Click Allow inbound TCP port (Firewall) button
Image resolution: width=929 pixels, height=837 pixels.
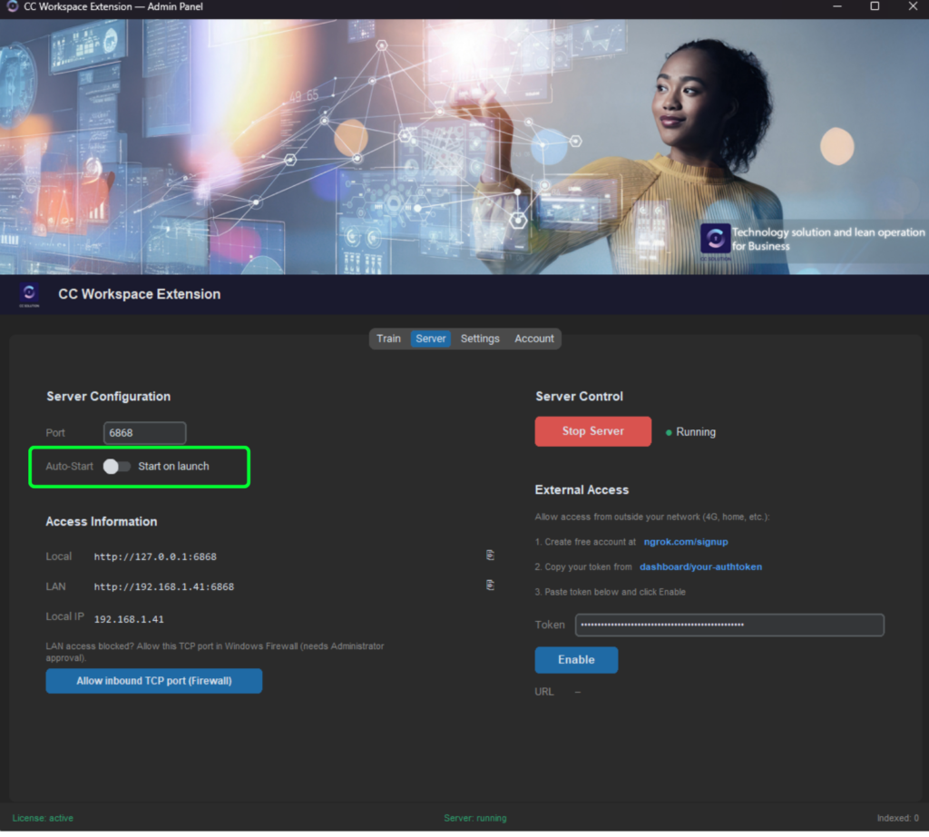tap(154, 681)
